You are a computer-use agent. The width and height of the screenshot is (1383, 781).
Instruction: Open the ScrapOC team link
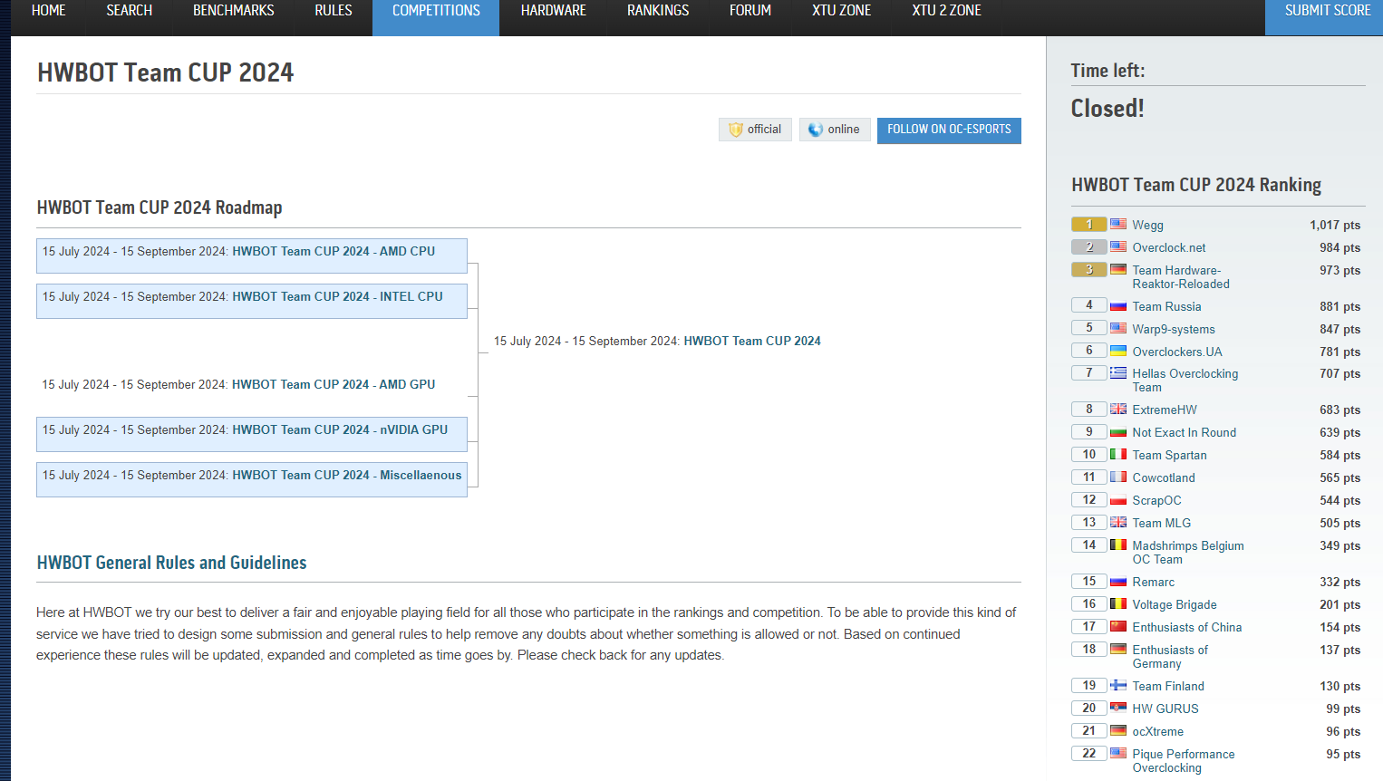click(x=1156, y=501)
